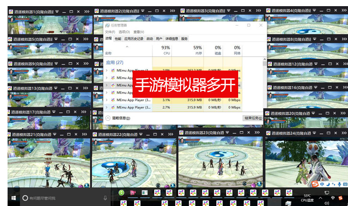
Task: Expand sidebar arrows on 逍遥模拟器9 window
Action: 86,63
